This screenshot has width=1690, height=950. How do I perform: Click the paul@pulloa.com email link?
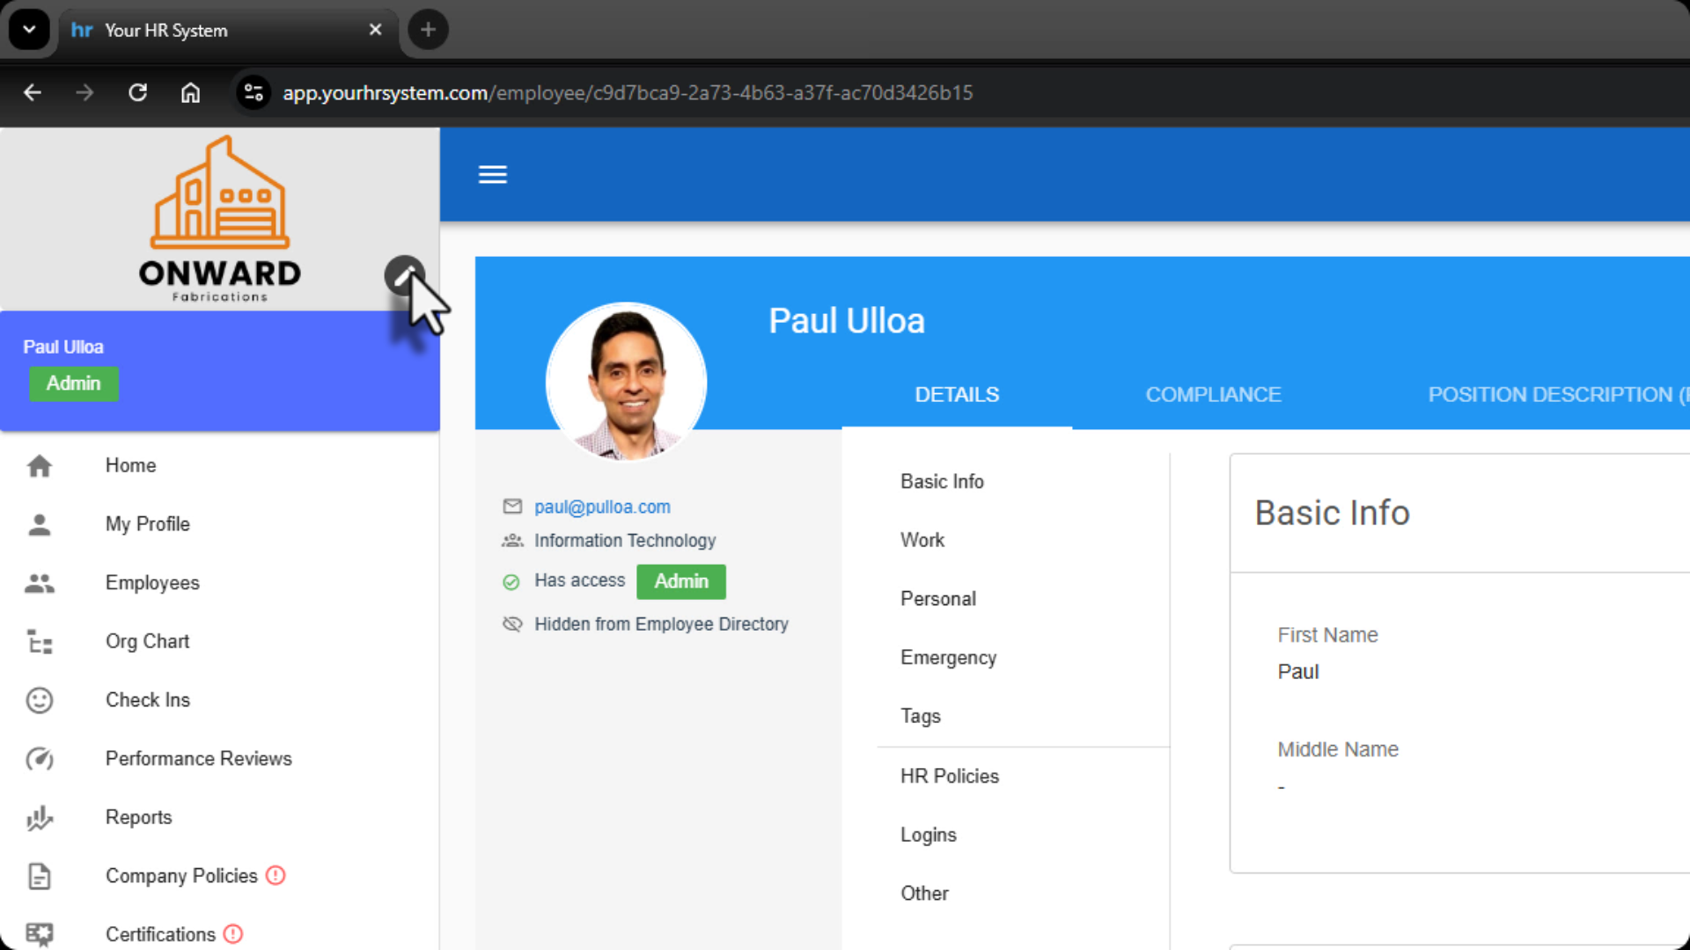click(602, 508)
